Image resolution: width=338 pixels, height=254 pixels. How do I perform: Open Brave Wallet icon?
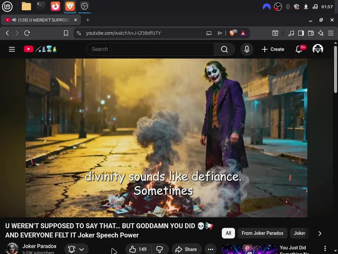click(x=311, y=33)
